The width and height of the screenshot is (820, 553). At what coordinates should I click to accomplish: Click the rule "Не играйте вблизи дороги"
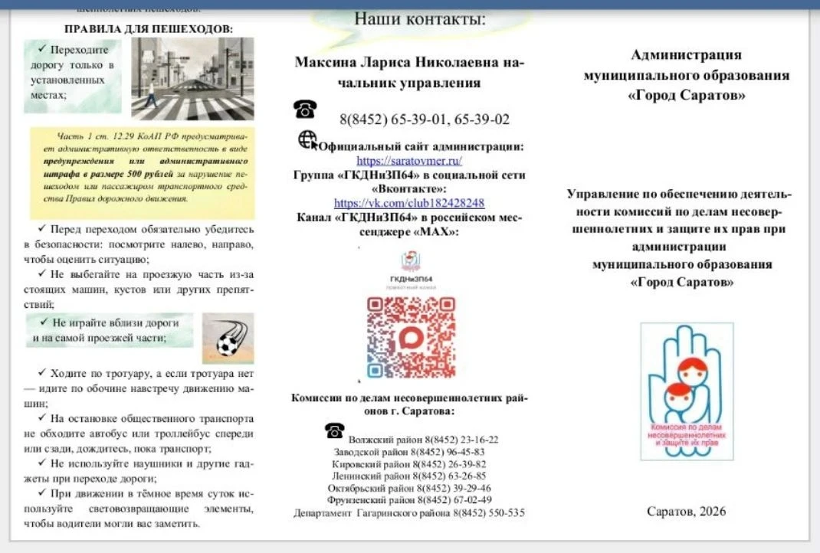point(109,330)
